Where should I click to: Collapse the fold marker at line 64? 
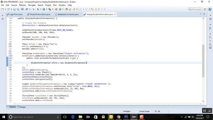coord(12,56)
